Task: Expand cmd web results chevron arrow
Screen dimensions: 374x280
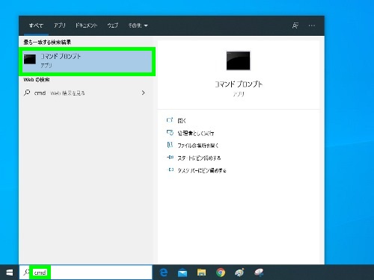Action: (143, 93)
